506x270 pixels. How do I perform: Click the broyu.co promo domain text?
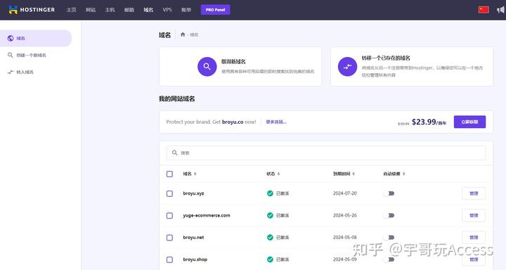tap(233, 122)
